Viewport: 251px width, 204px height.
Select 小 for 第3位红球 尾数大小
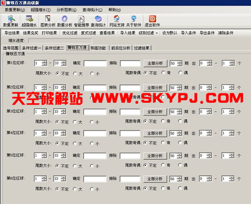(92, 122)
